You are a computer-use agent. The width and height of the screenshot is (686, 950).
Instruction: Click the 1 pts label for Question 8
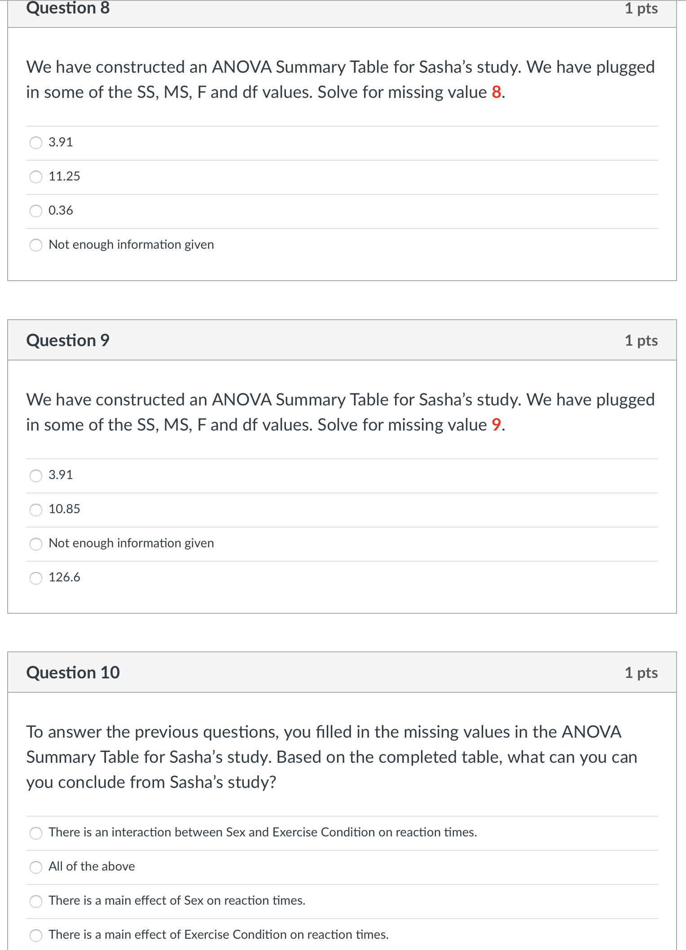coord(642,9)
